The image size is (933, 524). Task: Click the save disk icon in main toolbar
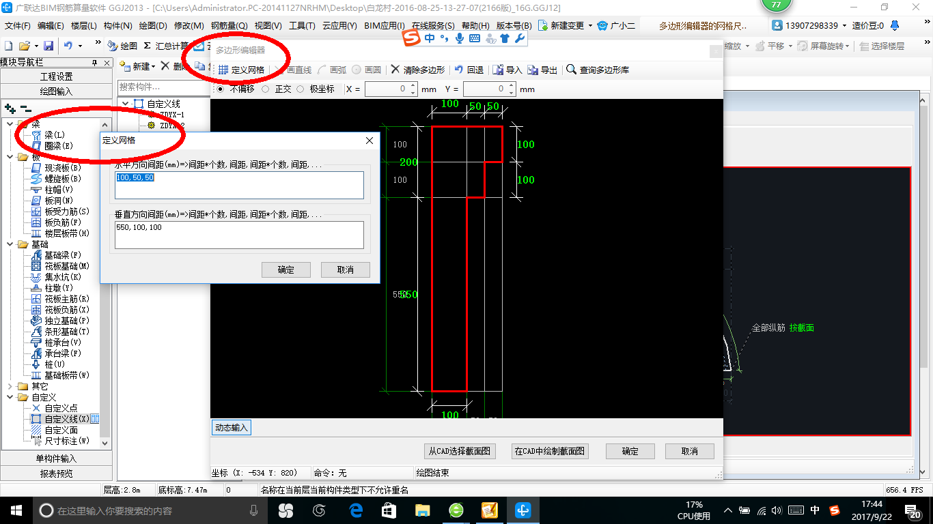[x=48, y=46]
